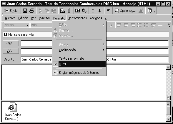Open the Insertar menu

click(44, 18)
